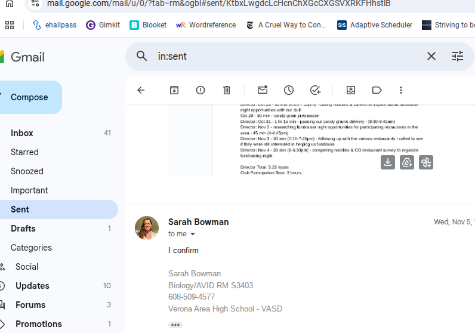Click the address bar URL
This screenshot has height=333, width=475.
[x=219, y=4]
